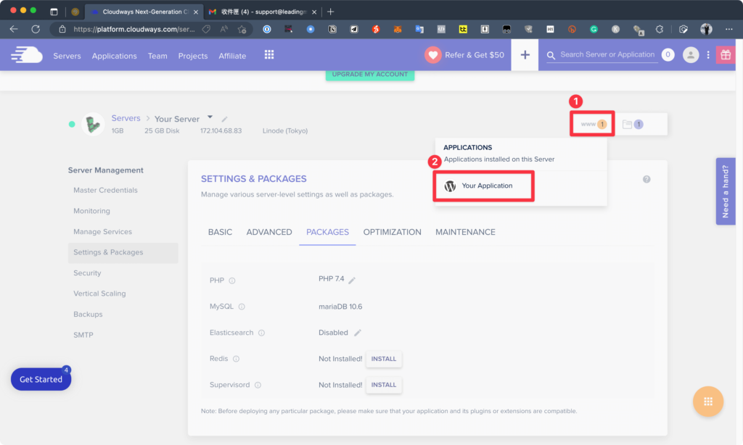The width and height of the screenshot is (743, 445).
Task: Click the orange floating grid button
Action: (x=708, y=402)
